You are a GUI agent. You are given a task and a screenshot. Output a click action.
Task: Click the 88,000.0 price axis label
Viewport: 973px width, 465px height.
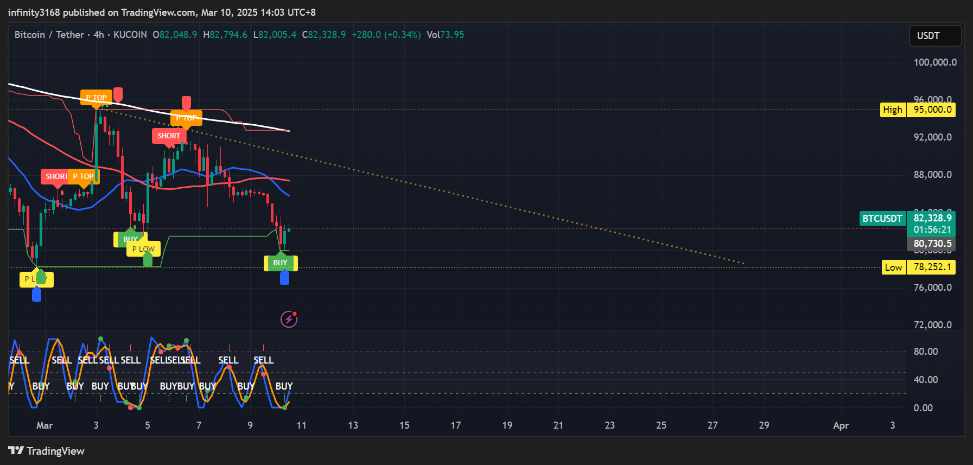pos(933,175)
